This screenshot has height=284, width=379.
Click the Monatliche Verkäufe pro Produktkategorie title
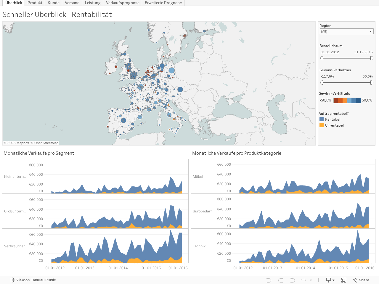[x=237, y=153]
